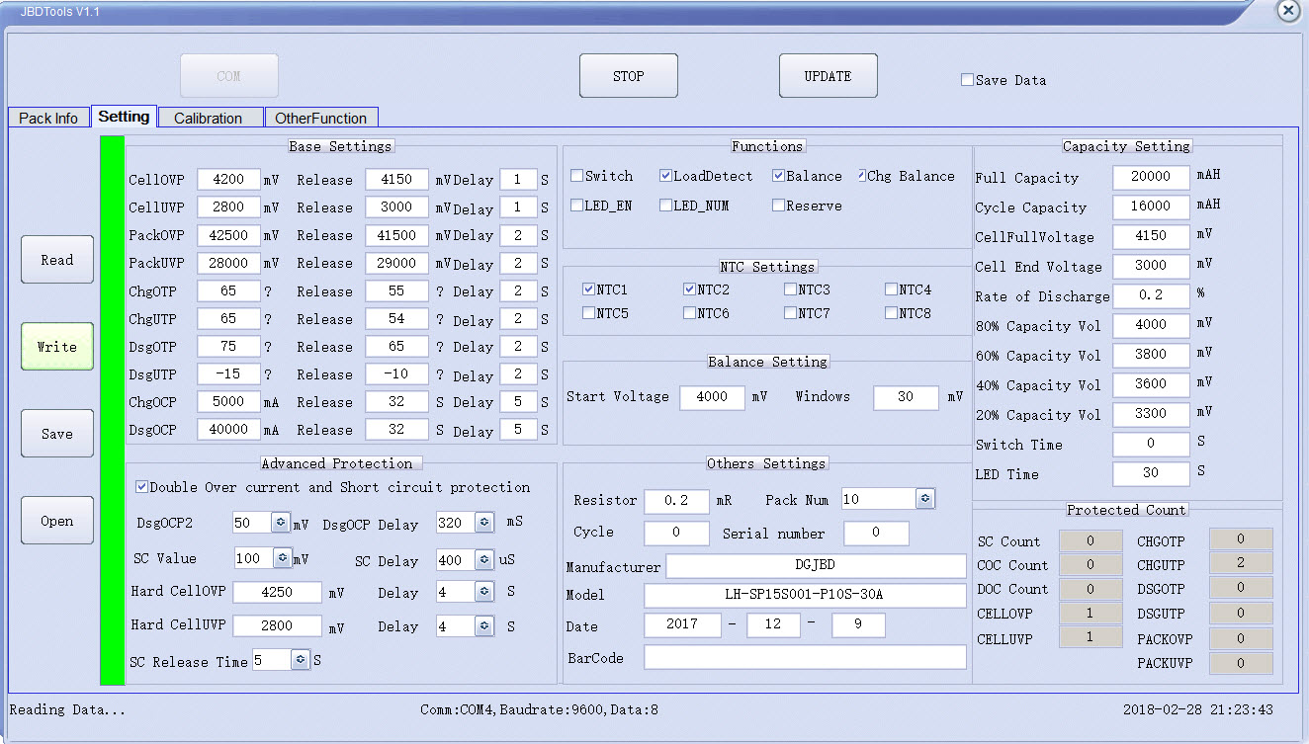Click the ChgOCP value field
Image resolution: width=1309 pixels, height=744 pixels.
click(x=228, y=402)
